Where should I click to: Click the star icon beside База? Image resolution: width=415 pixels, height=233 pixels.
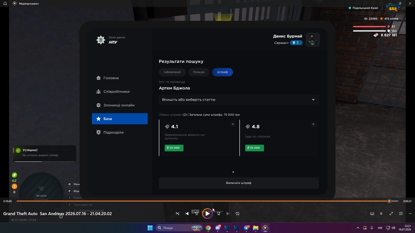click(x=99, y=119)
